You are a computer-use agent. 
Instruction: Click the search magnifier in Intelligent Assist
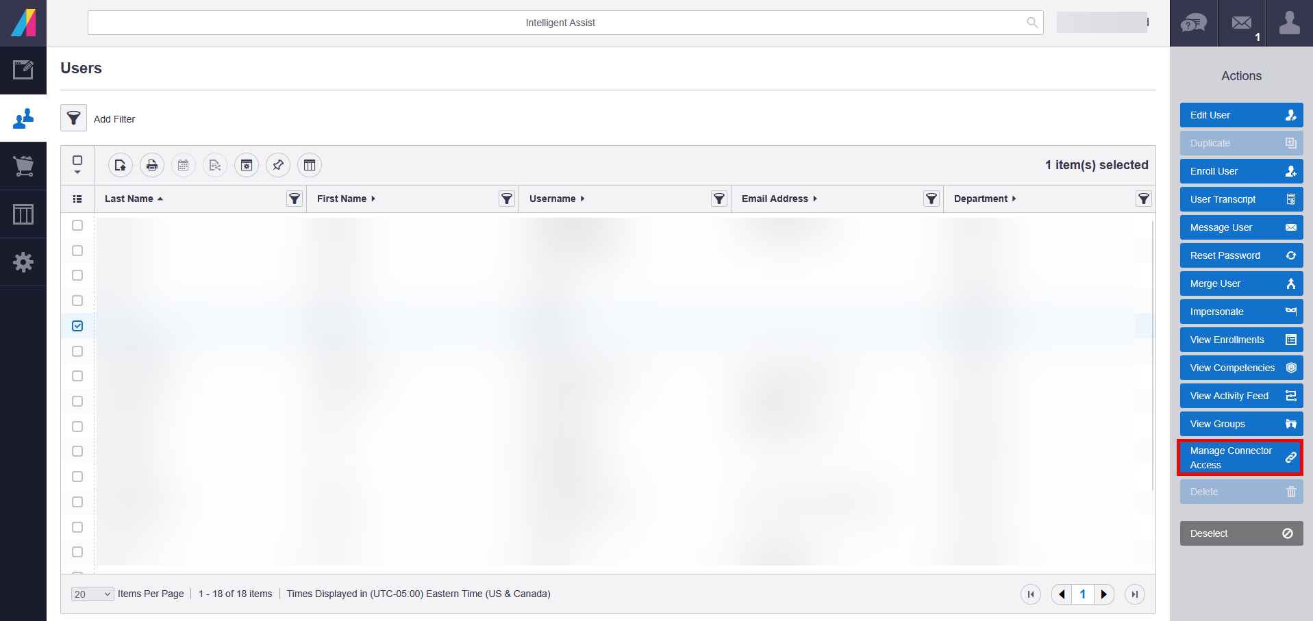pyautogui.click(x=1032, y=23)
